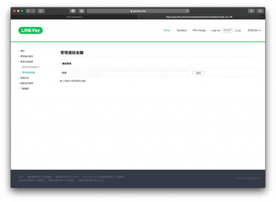
Task: Open 商家使用條款(中文(繁體)) footer link
Action: [x=32, y=180]
